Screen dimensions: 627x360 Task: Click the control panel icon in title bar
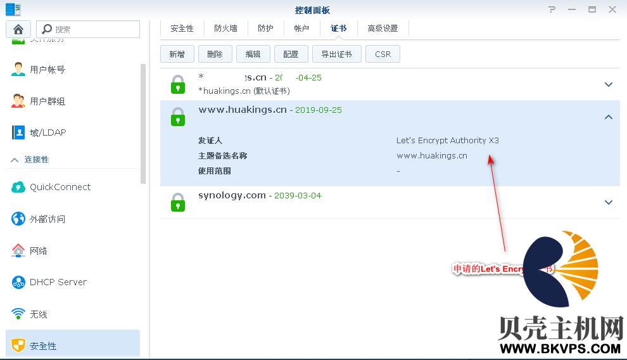click(x=13, y=10)
